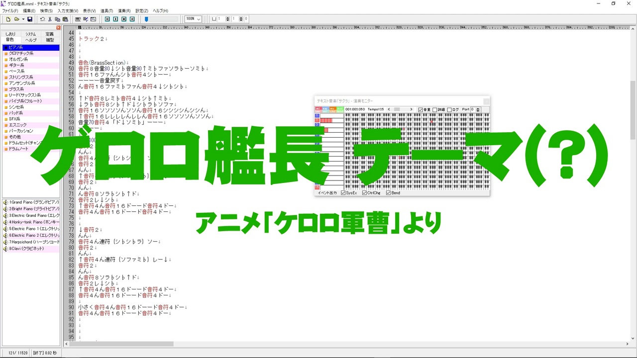The image size is (637, 358).
Task: Click the undo arrow icon
Action: 42,19
